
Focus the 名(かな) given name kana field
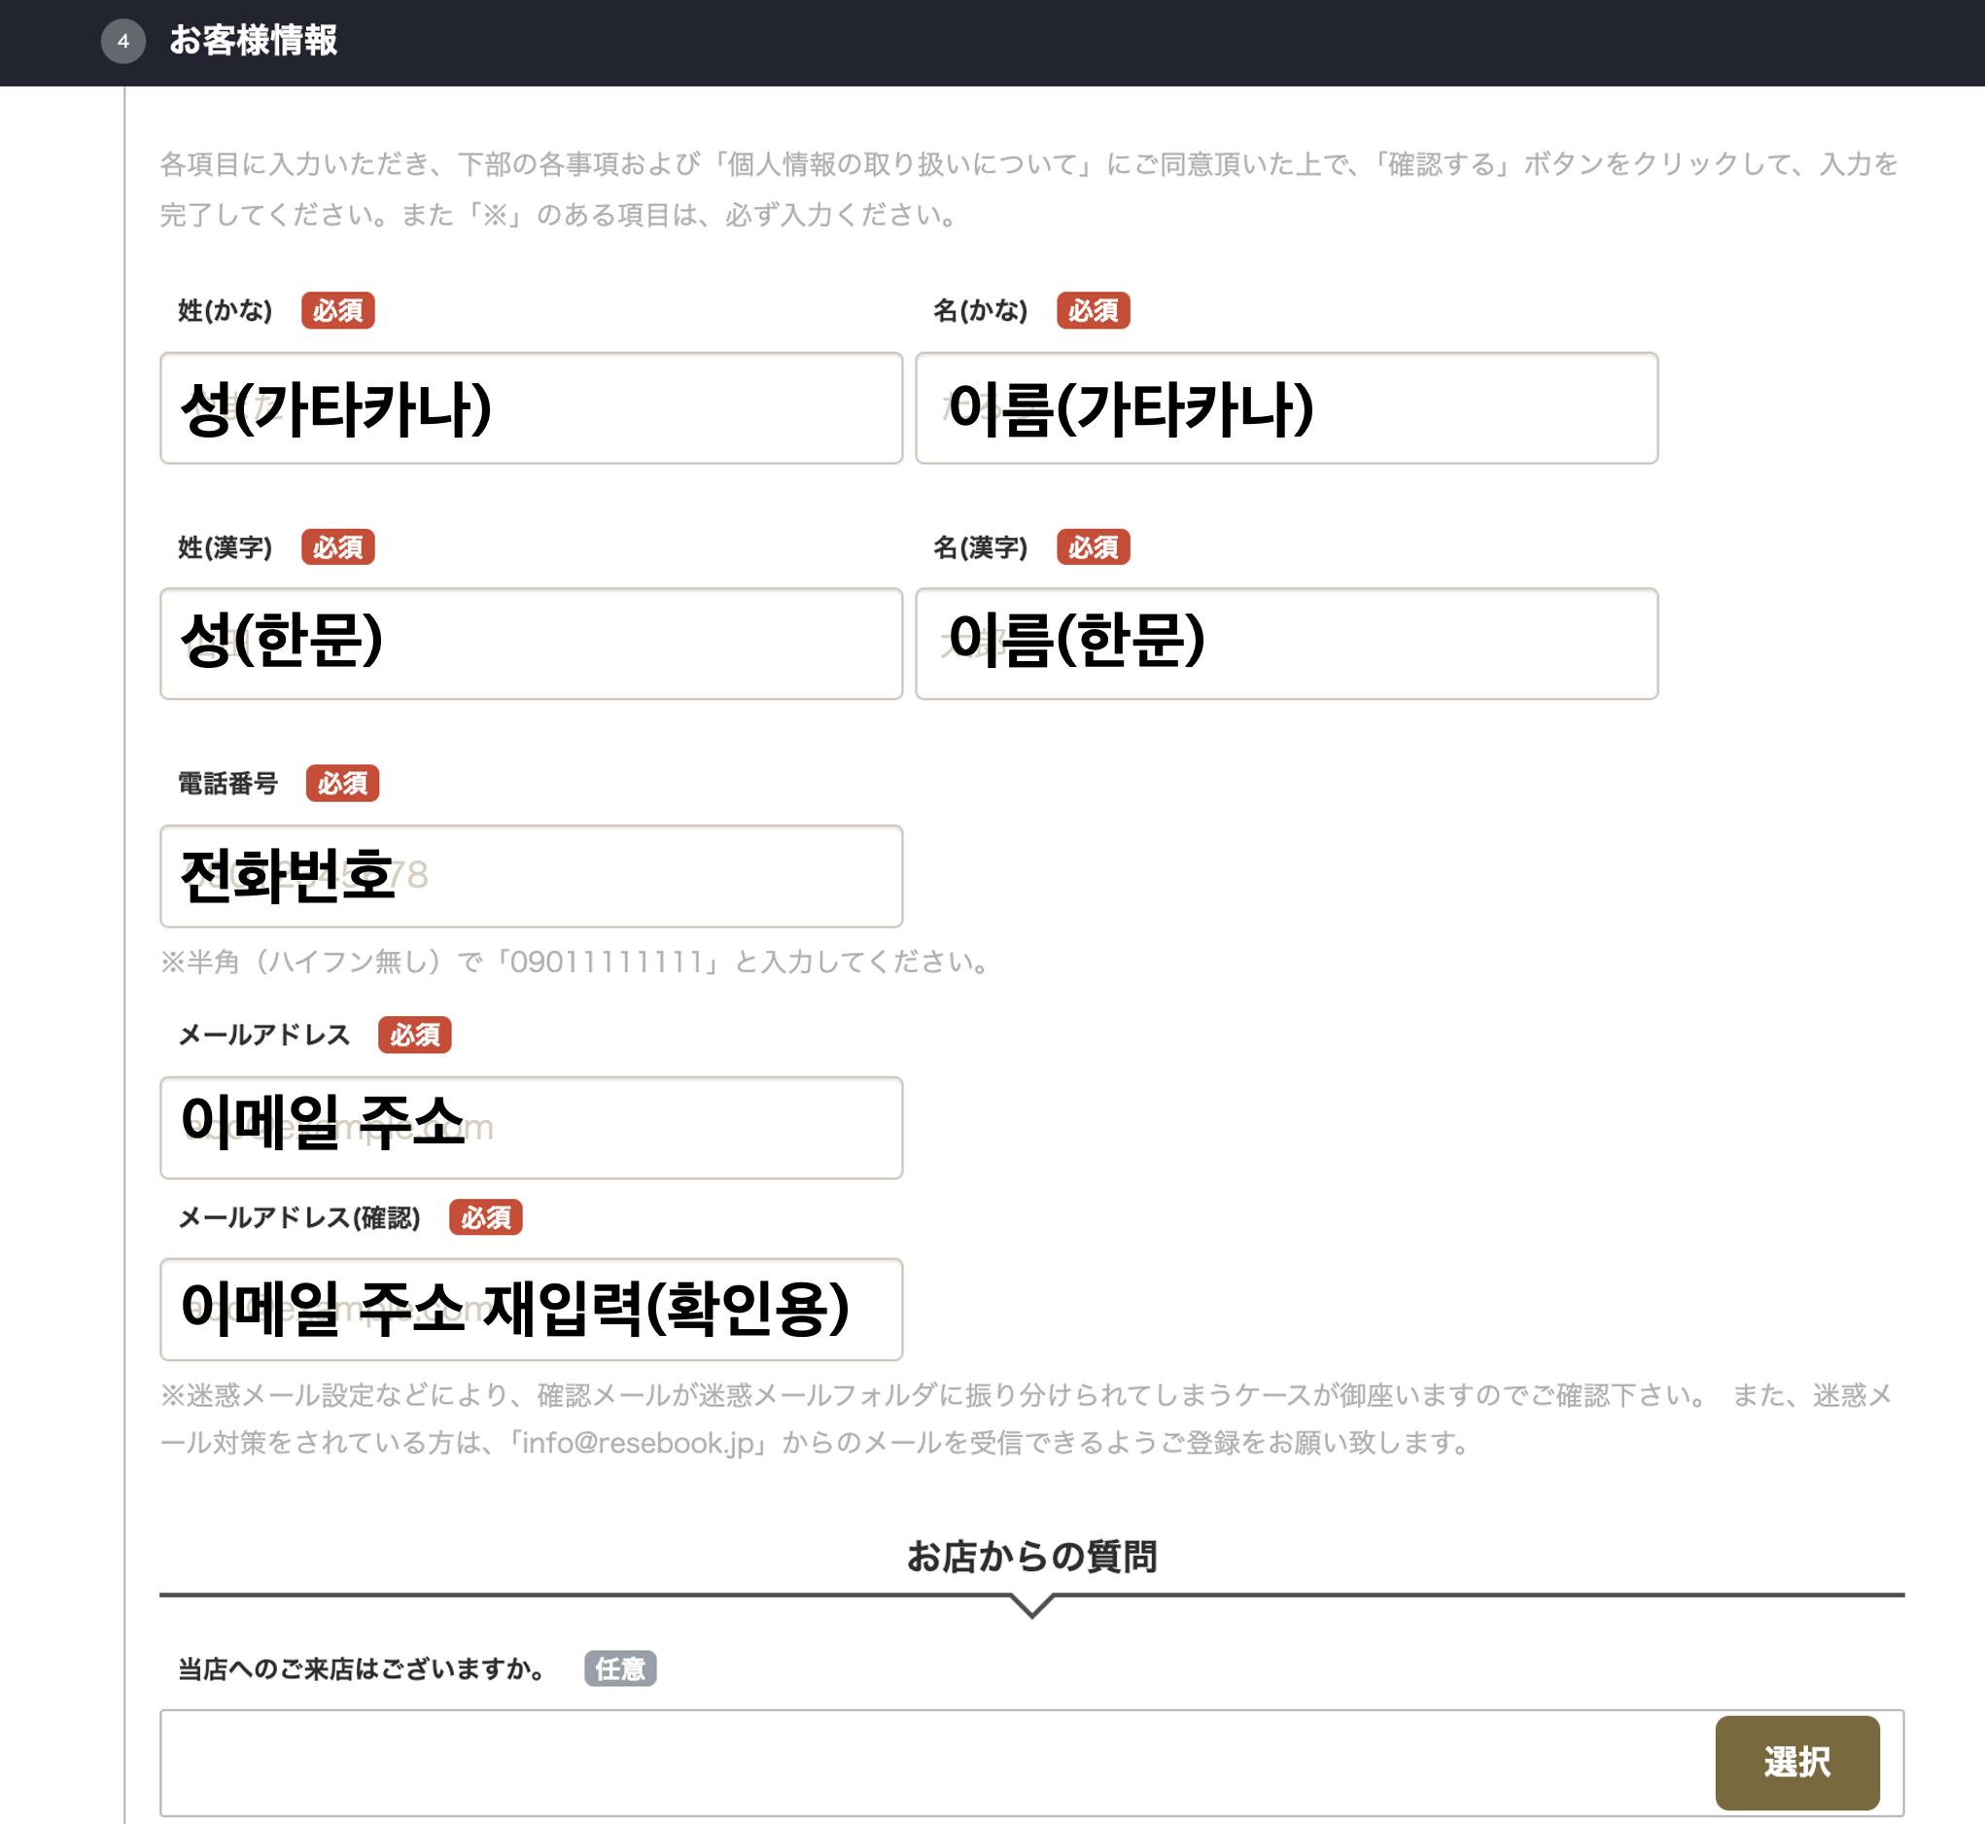pyautogui.click(x=1285, y=408)
